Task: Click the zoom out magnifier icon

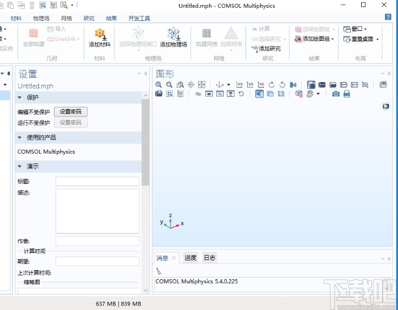Action: [x=170, y=85]
